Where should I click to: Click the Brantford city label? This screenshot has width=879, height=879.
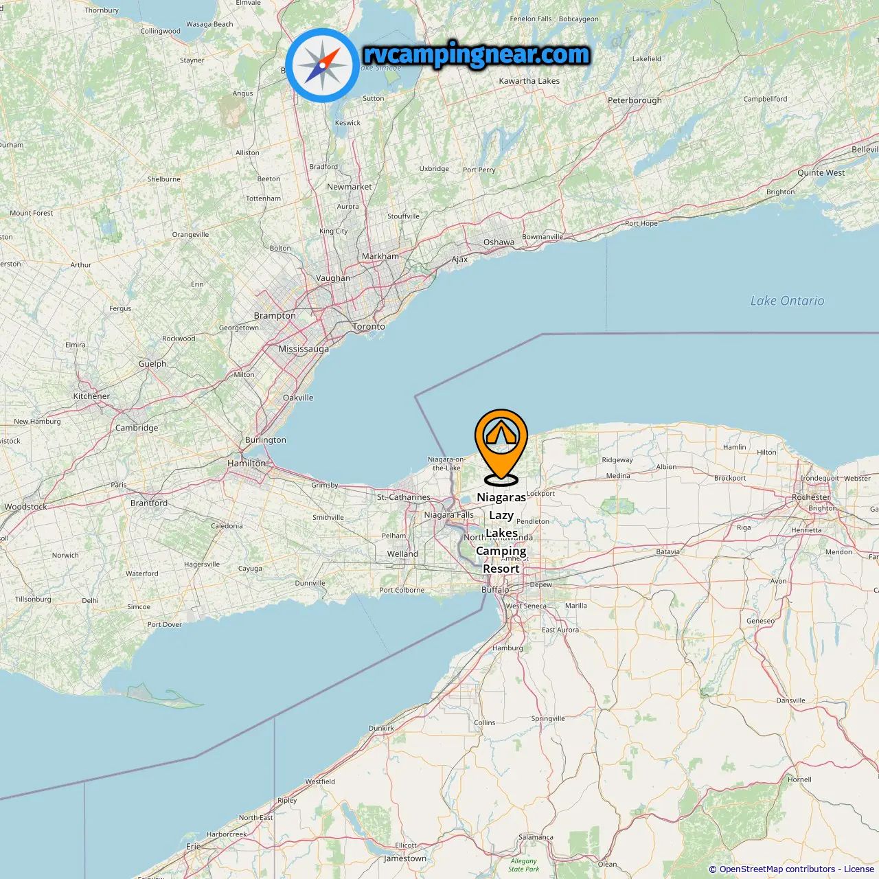point(149,503)
